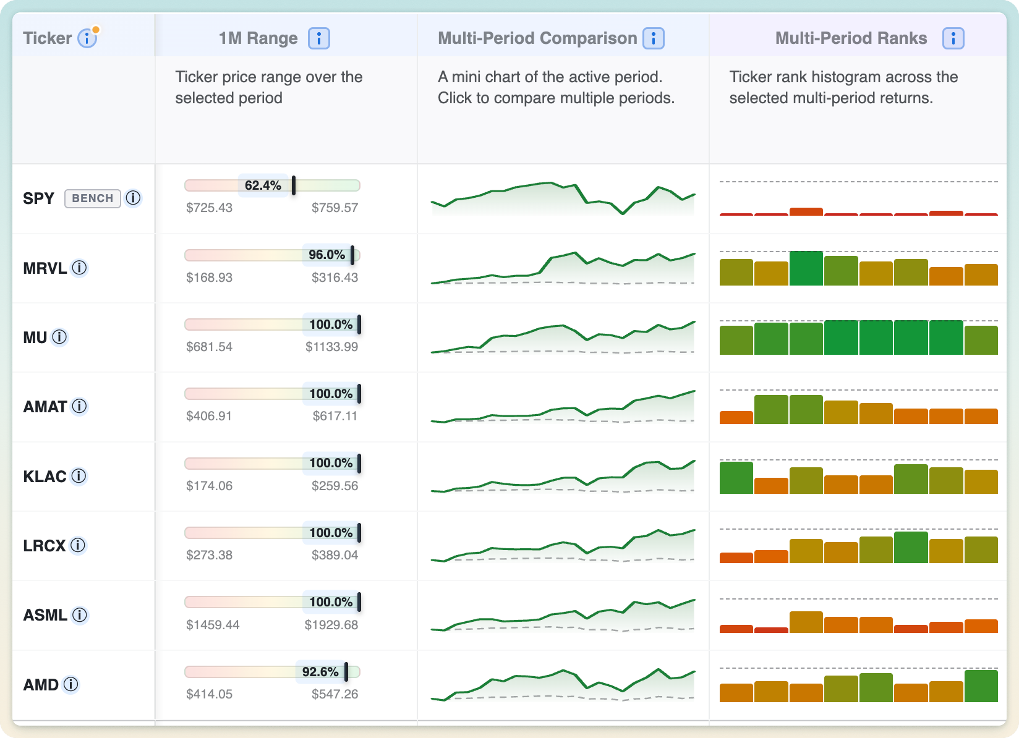1019x738 pixels.
Task: Open the Ticker column info icon
Action: (x=87, y=38)
